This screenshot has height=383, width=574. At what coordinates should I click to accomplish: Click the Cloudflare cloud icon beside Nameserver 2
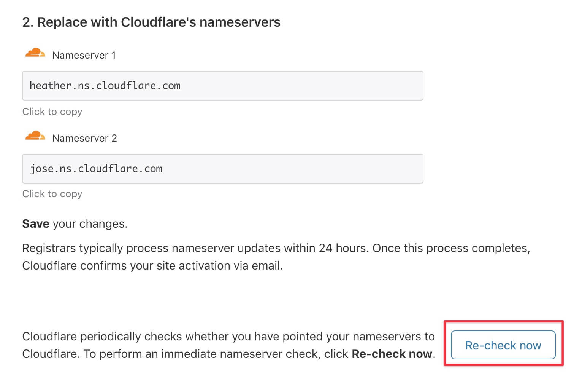35,136
